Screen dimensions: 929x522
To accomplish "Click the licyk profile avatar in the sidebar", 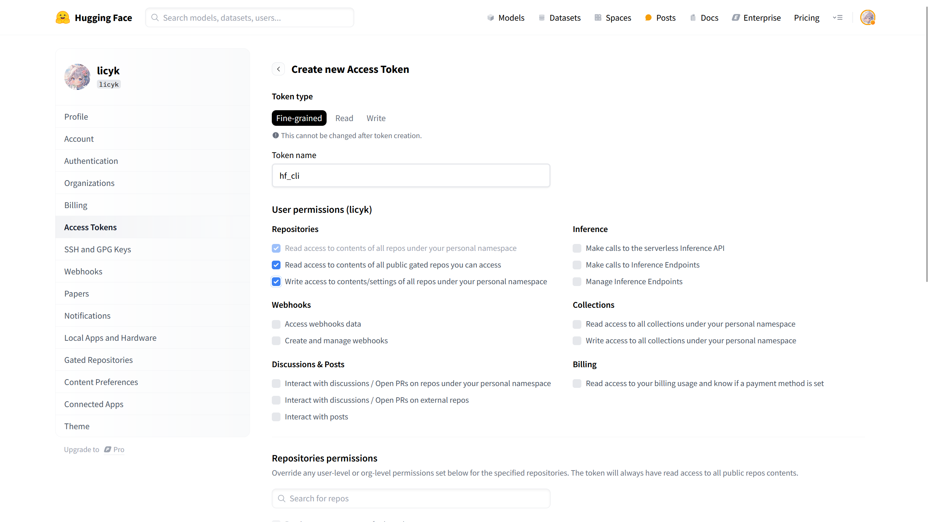I will tap(77, 77).
